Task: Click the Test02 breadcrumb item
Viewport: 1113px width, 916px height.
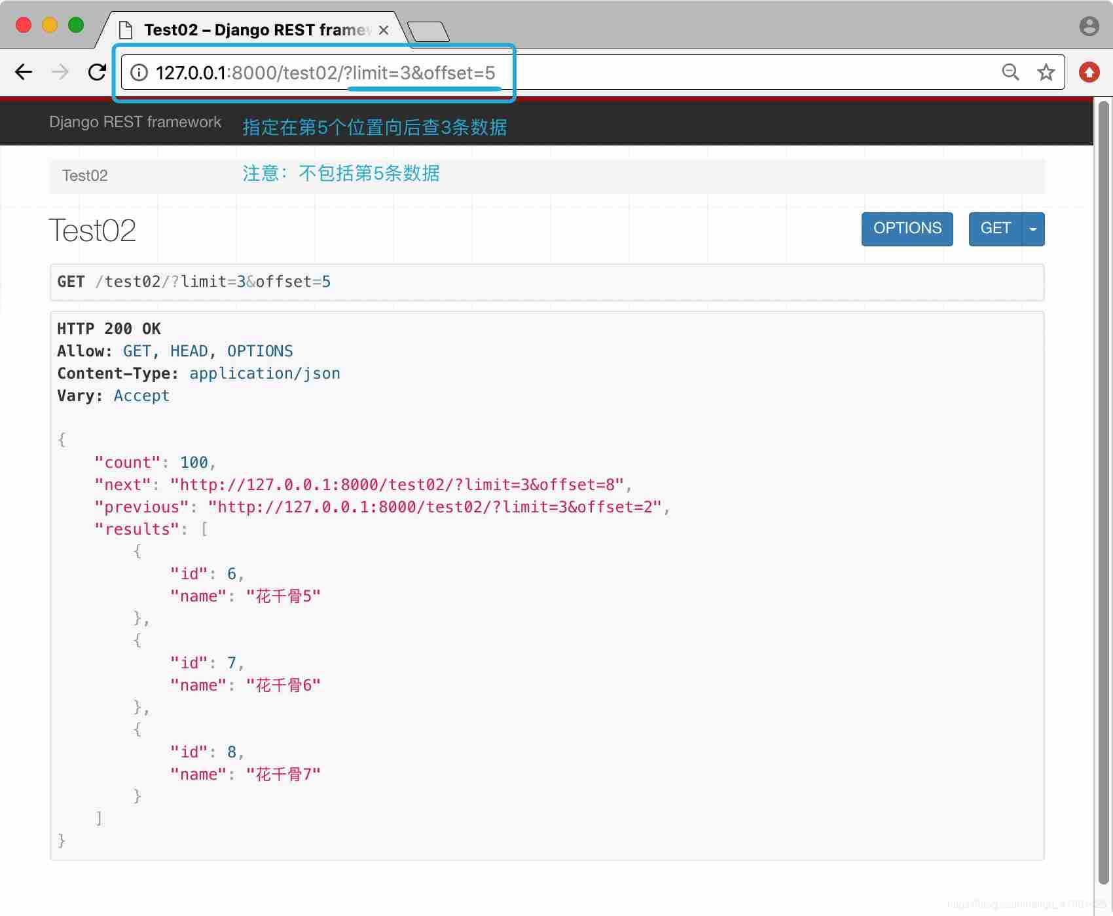Action: 84,176
